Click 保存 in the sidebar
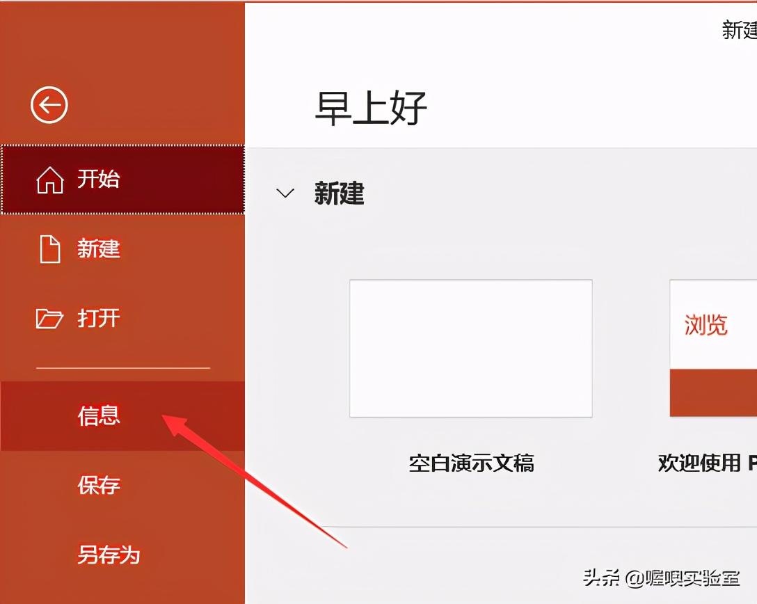The image size is (757, 604). coord(99,485)
